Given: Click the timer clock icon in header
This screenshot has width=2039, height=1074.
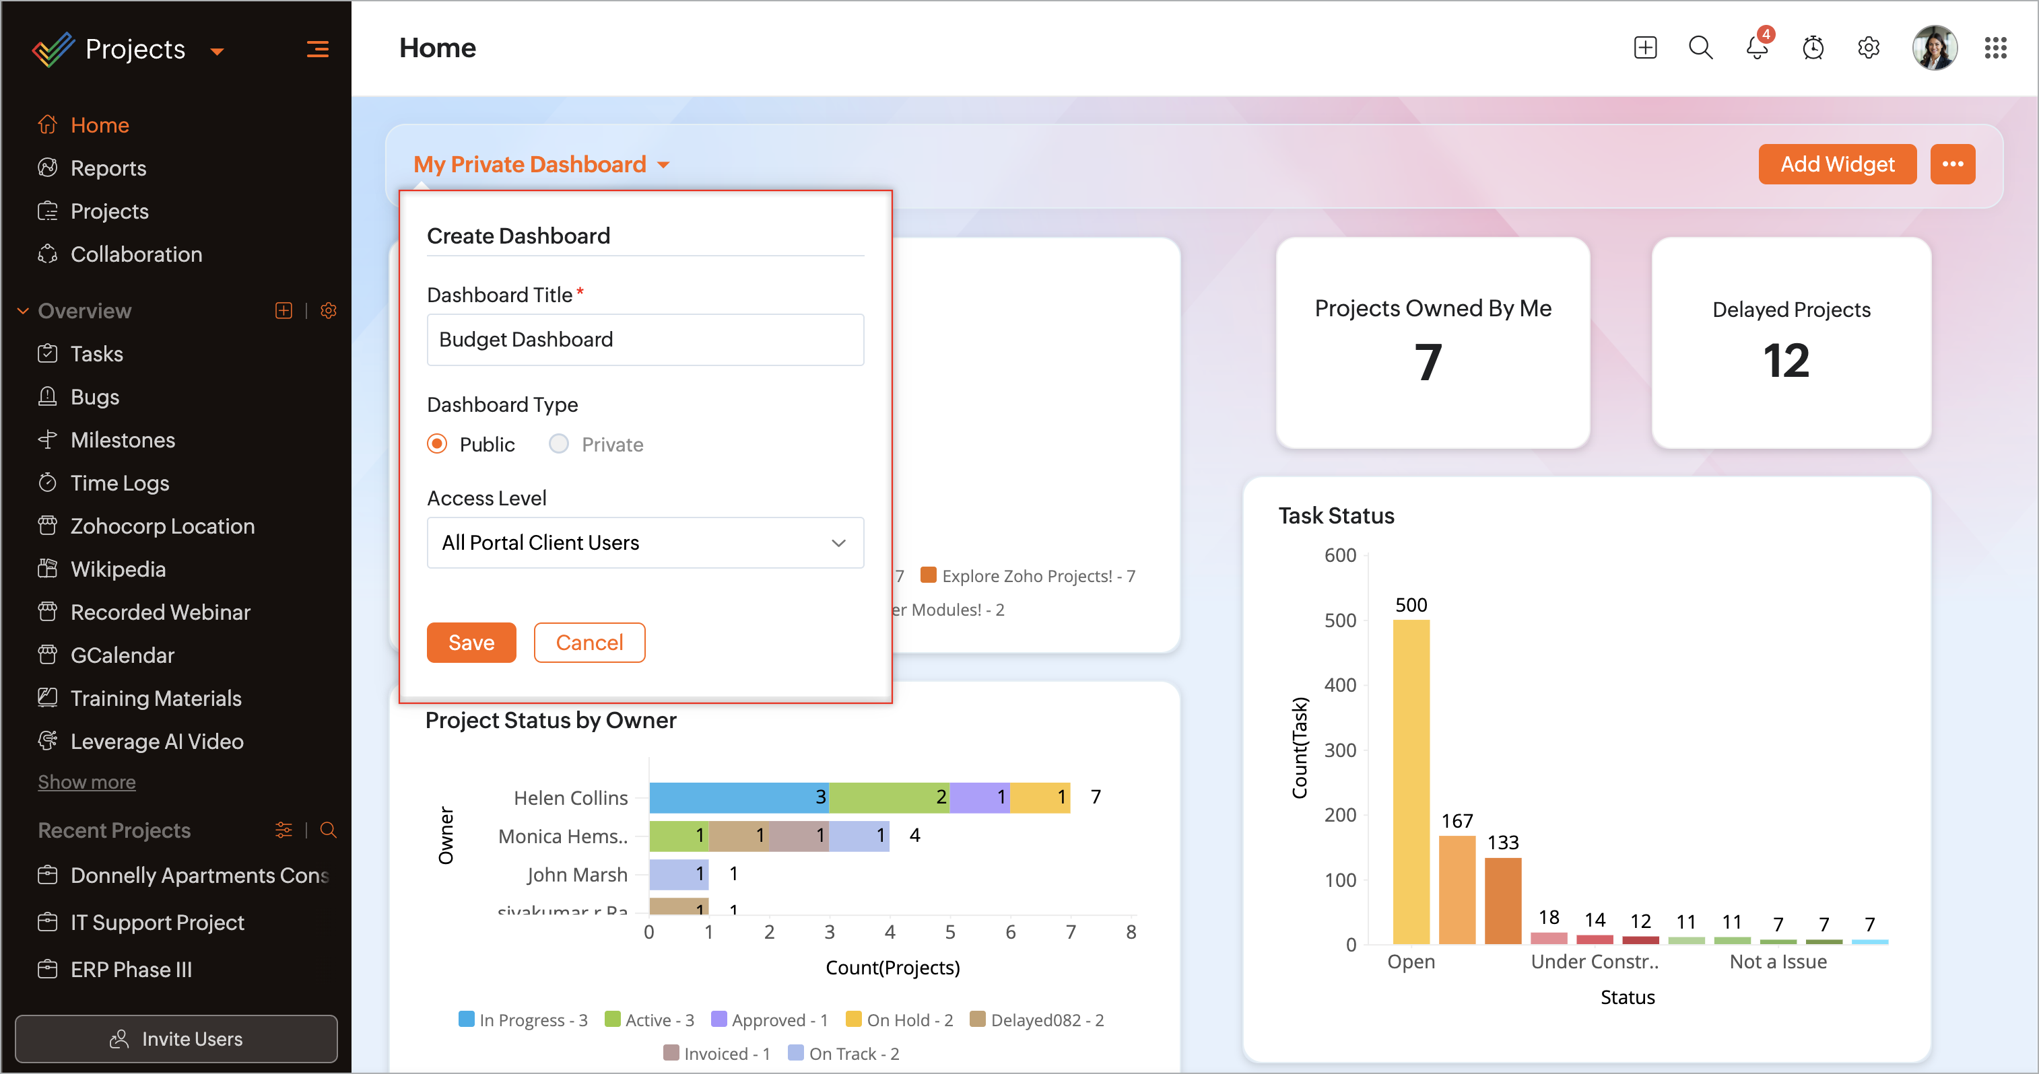Looking at the screenshot, I should coord(1813,48).
